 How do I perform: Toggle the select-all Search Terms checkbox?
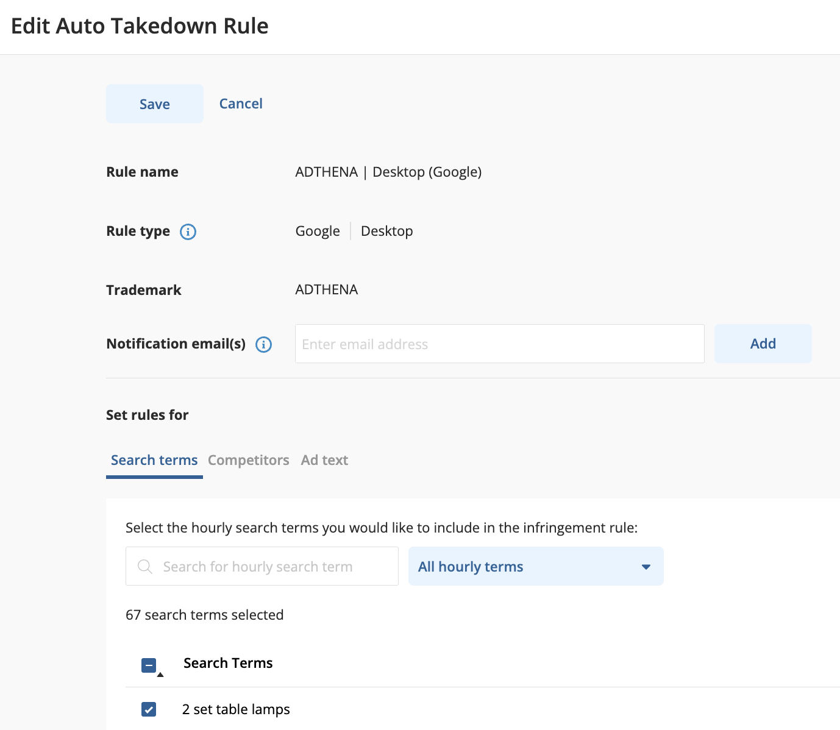point(149,665)
